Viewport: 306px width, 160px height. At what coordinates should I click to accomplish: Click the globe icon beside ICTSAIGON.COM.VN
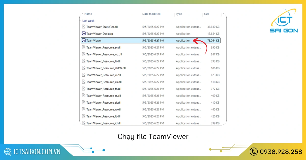pyautogui.click(x=8, y=152)
